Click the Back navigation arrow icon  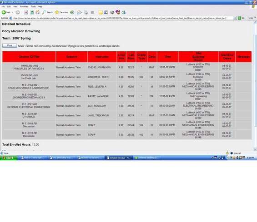pos(4,12)
